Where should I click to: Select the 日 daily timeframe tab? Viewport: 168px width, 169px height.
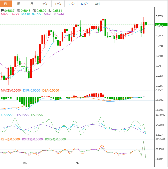(x=6, y=4)
